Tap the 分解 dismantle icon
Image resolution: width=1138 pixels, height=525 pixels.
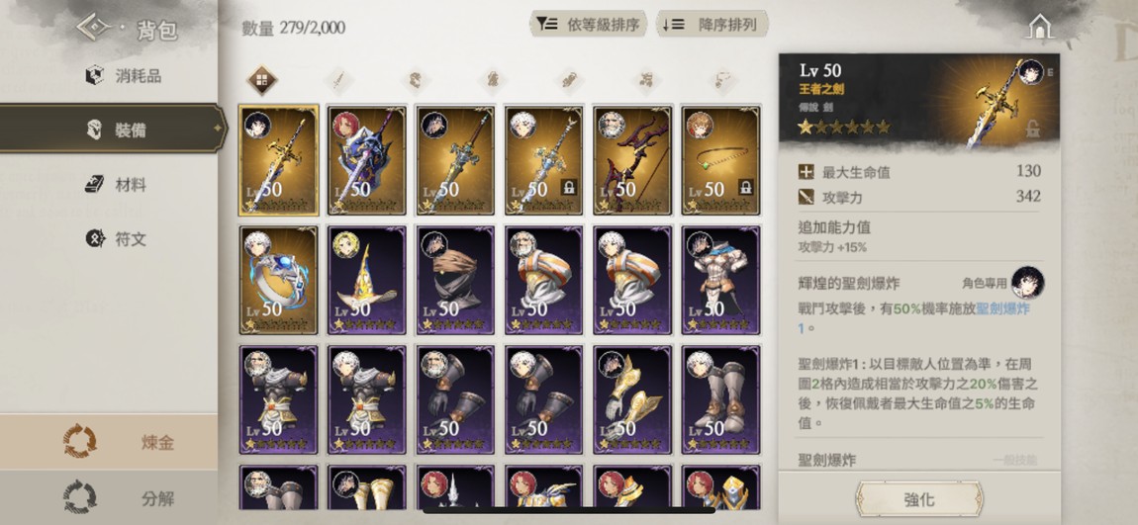(80, 497)
